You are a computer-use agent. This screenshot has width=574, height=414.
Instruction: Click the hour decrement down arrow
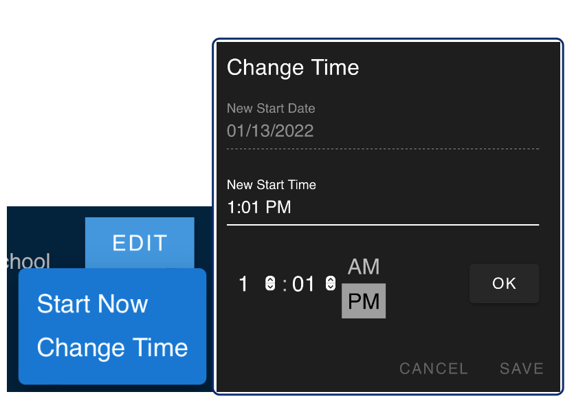click(x=269, y=287)
